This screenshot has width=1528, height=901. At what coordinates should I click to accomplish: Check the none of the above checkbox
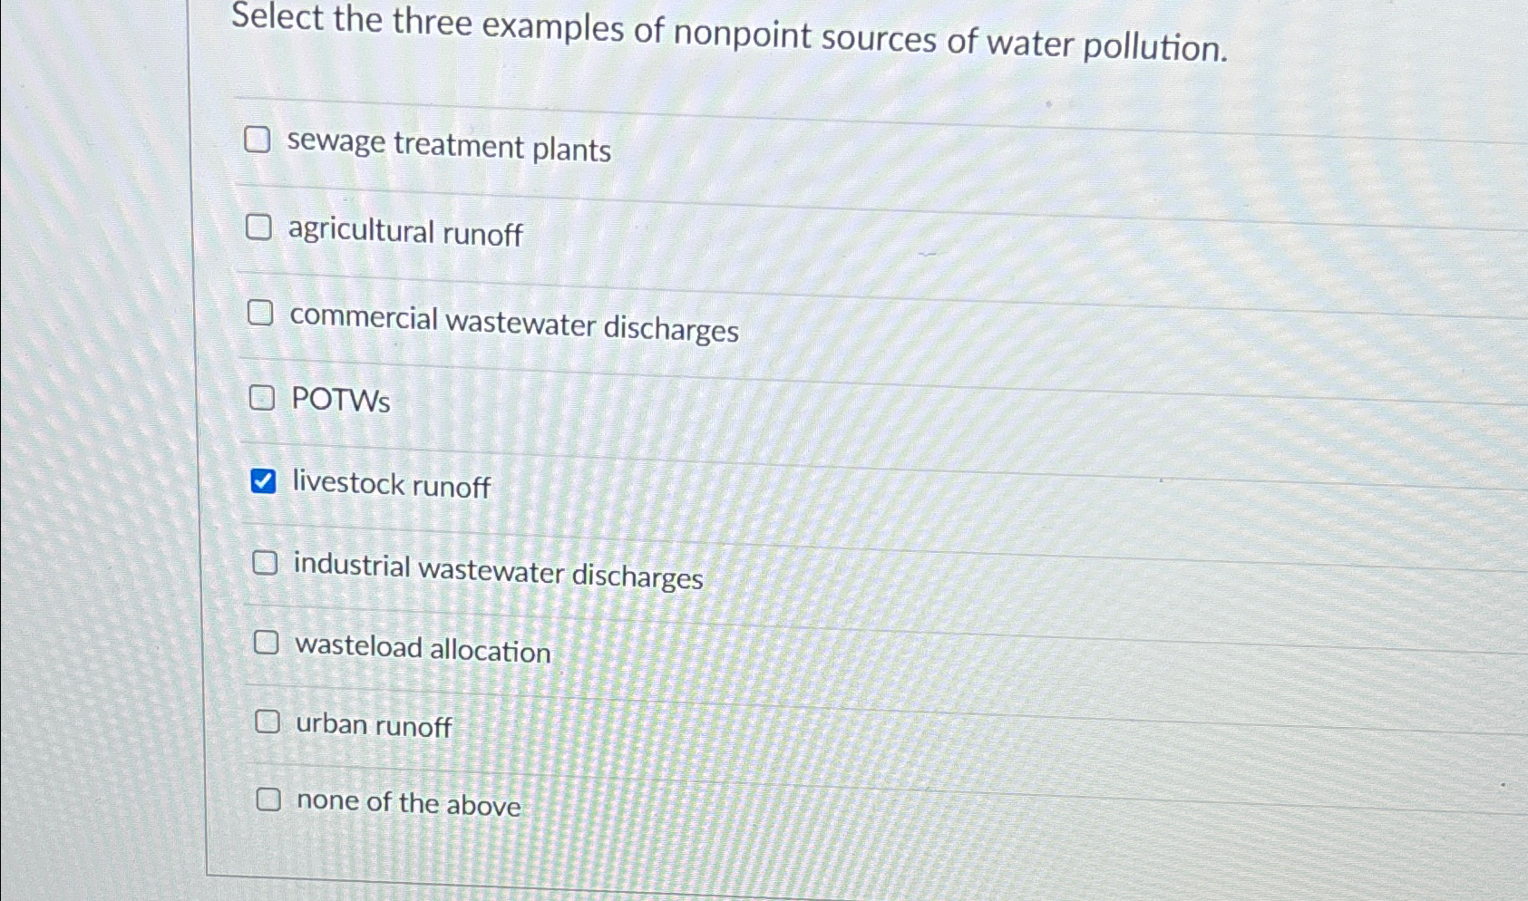[x=269, y=799]
